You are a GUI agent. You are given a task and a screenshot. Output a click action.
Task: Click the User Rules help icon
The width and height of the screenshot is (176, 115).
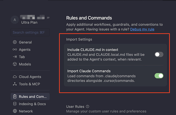[88, 107]
